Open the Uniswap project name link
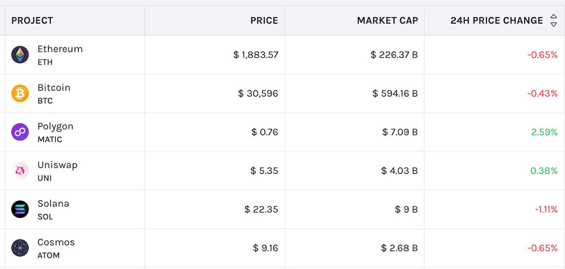This screenshot has width=565, height=269. (57, 165)
